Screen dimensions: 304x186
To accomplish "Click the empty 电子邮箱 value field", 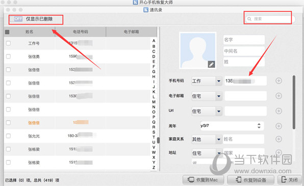I will pos(246,96).
